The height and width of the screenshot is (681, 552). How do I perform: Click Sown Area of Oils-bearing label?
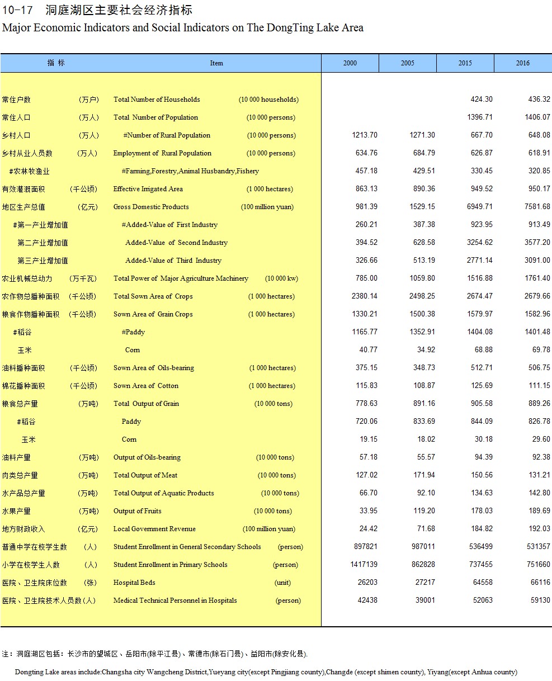tap(153, 368)
